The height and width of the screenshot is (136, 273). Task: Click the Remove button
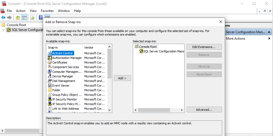[204, 55]
